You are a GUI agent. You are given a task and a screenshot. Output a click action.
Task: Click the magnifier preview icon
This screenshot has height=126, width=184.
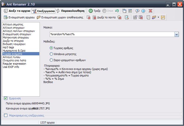[127, 17]
